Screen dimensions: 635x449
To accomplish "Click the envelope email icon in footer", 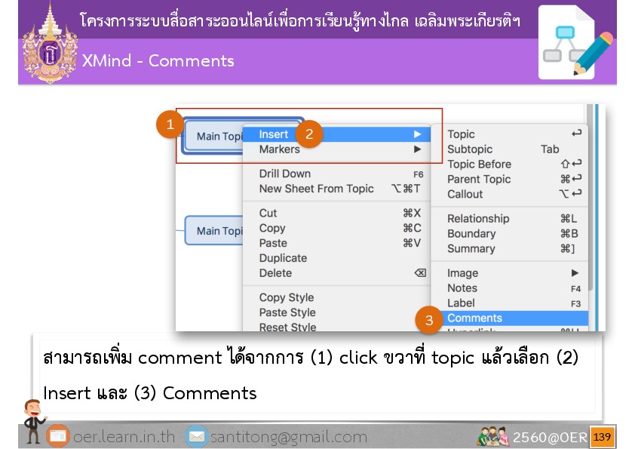I will pyautogui.click(x=196, y=437).
